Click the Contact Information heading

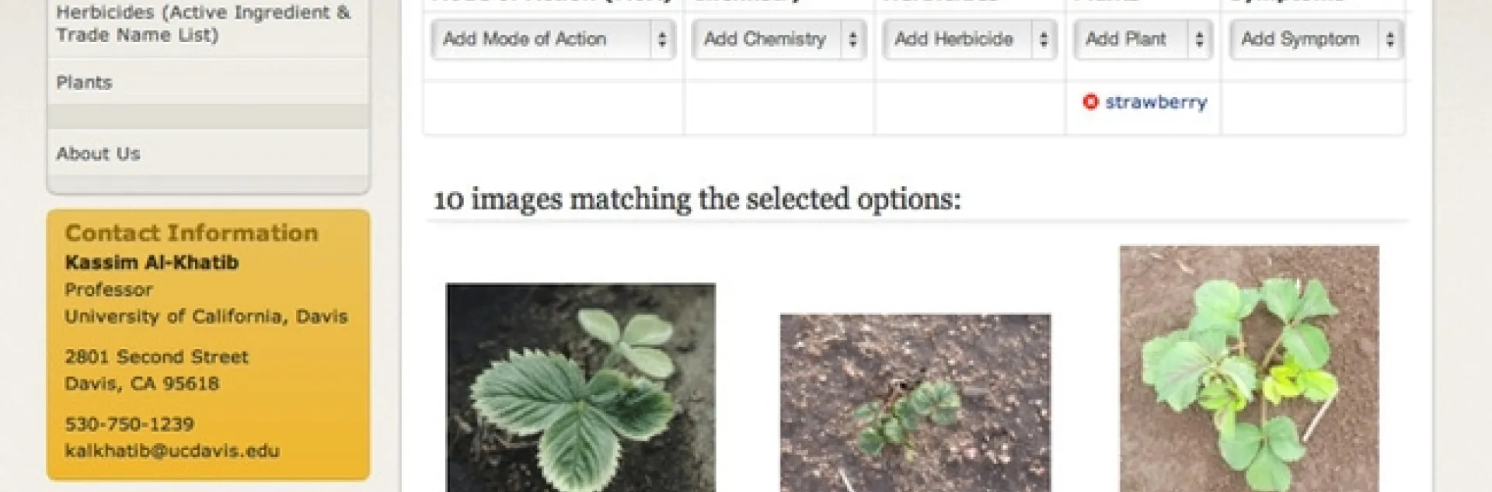(x=191, y=233)
